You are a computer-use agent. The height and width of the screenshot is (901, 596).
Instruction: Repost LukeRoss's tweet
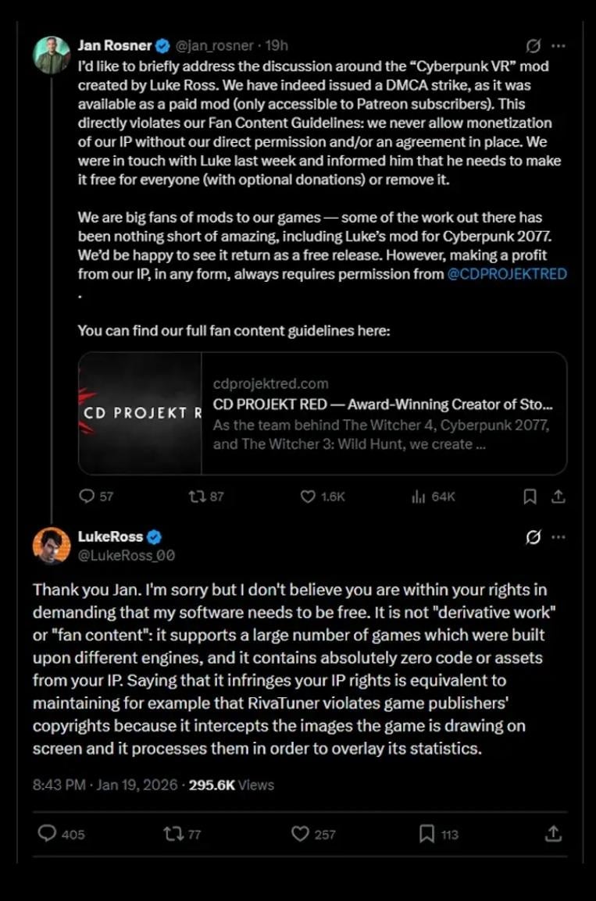[173, 834]
